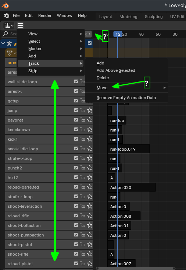Screen dimensions: 186x270
Task: Solo the jump track with its star
Action: coord(90,110)
